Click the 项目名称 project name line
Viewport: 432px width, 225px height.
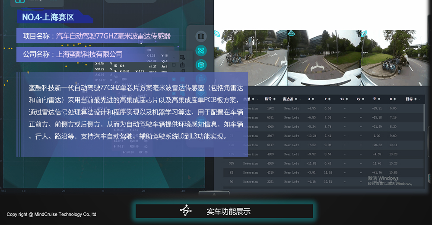pyautogui.click(x=97, y=36)
